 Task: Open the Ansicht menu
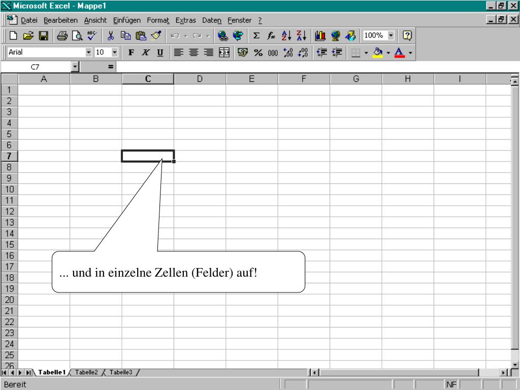[95, 20]
